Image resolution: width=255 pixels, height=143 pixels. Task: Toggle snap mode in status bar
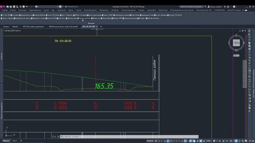pos(159,141)
